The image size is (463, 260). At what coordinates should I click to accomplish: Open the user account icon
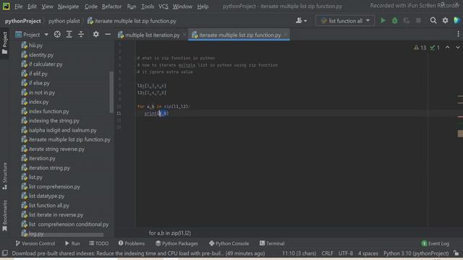301,21
